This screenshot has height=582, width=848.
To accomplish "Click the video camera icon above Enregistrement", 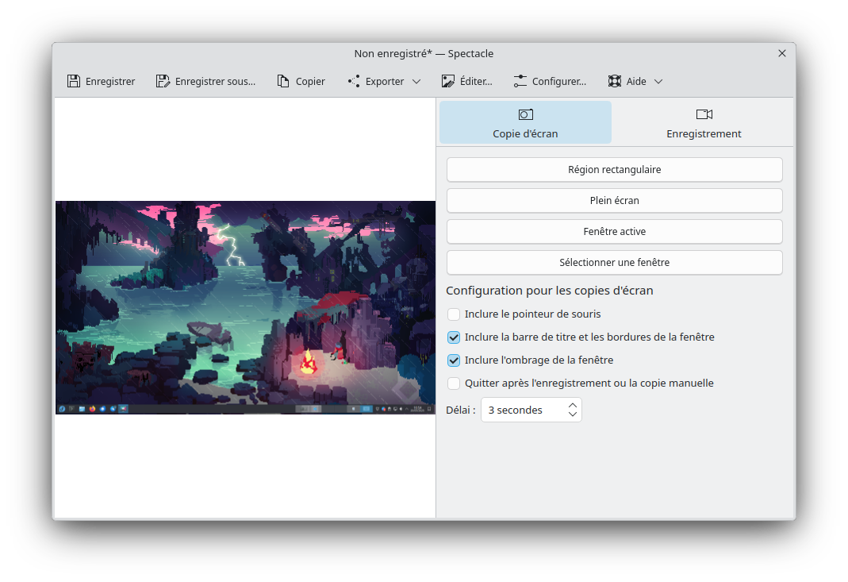I will point(704,114).
